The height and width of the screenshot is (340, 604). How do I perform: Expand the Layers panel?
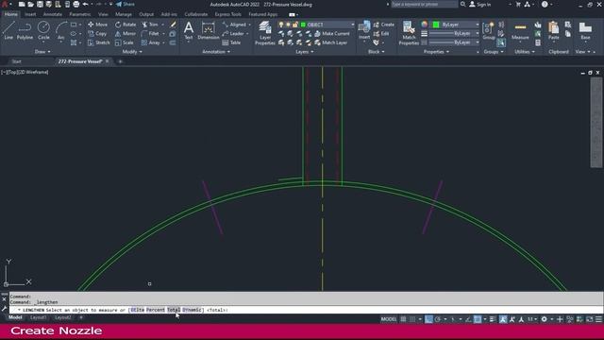pyautogui.click(x=304, y=52)
